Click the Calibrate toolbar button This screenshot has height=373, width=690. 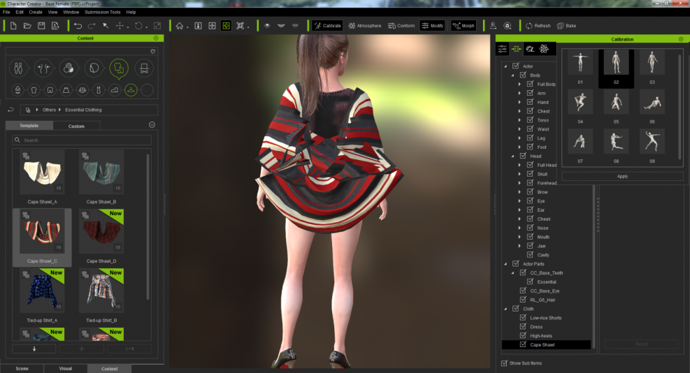pos(327,26)
